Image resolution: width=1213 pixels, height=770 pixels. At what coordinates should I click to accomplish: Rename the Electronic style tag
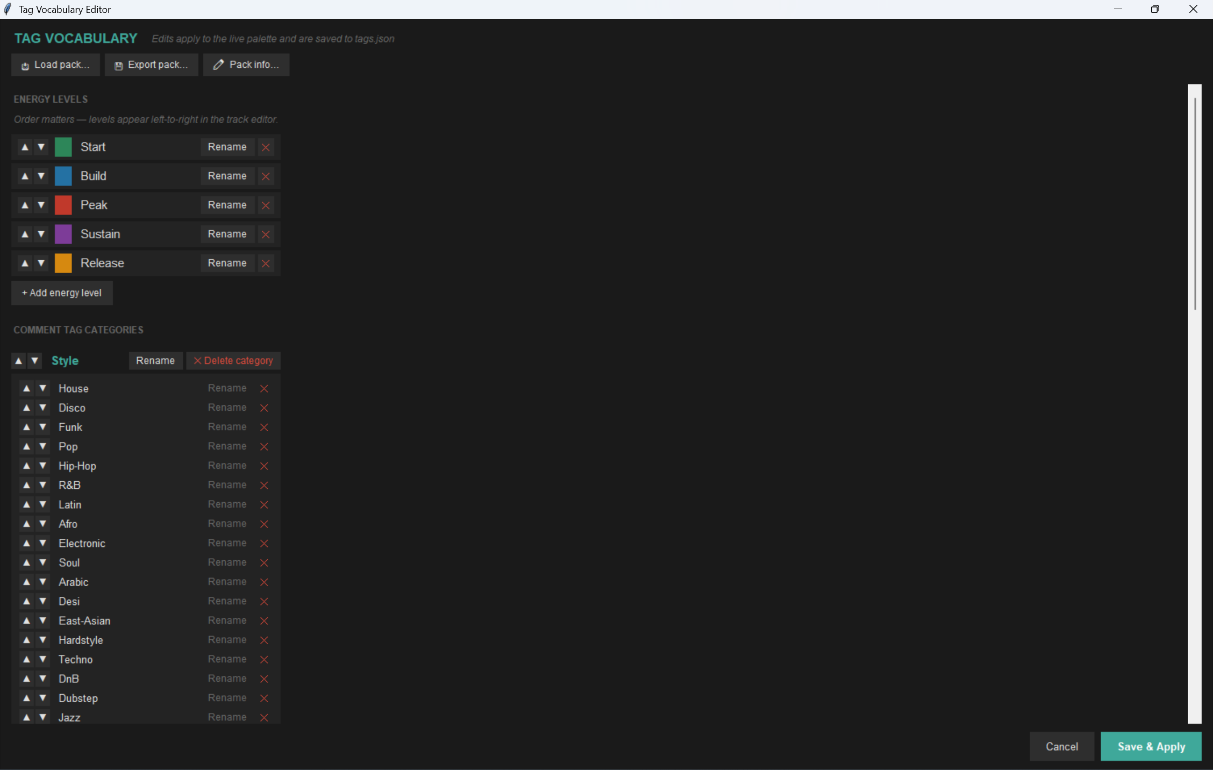227,543
